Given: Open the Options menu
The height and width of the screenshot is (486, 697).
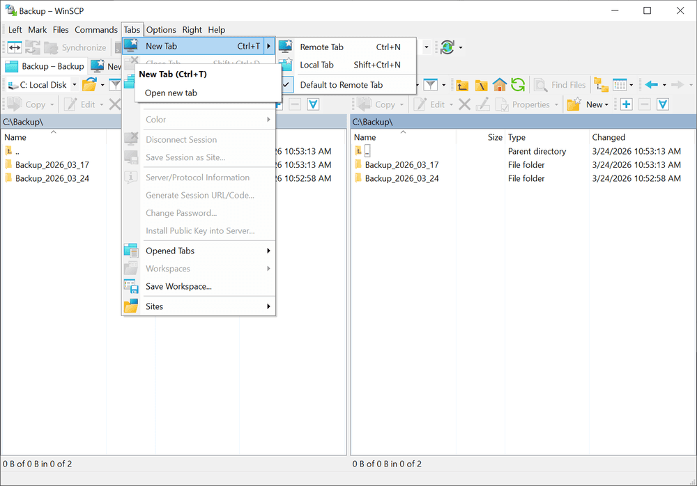Looking at the screenshot, I should [x=161, y=30].
